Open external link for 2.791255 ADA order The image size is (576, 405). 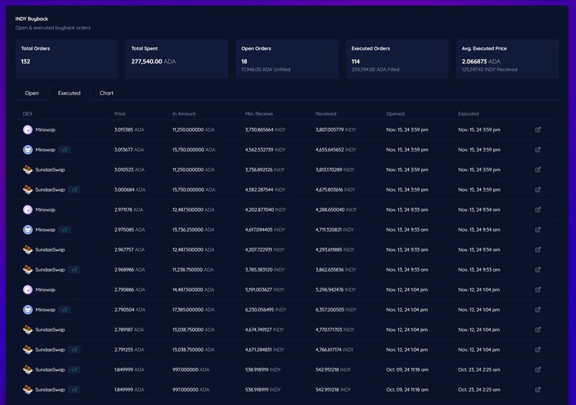[x=537, y=350]
